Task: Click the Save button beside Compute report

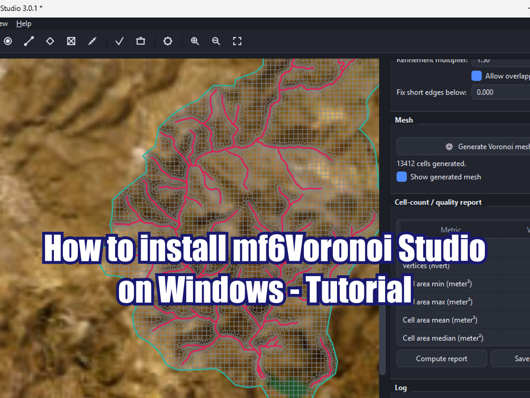Action: tap(511, 359)
